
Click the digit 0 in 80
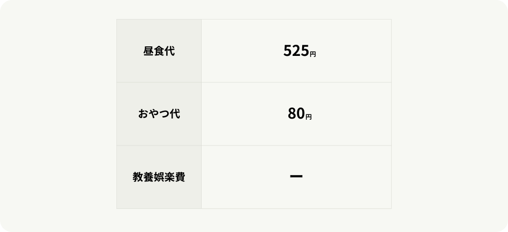(x=301, y=114)
